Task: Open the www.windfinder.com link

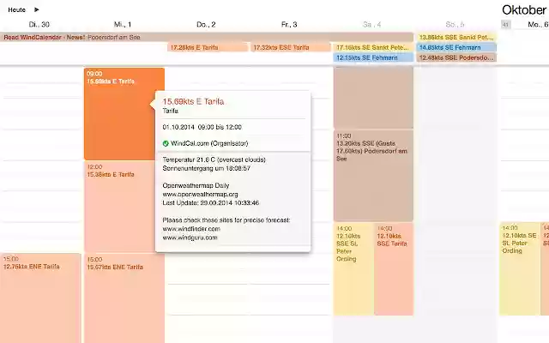Action: coord(191,229)
